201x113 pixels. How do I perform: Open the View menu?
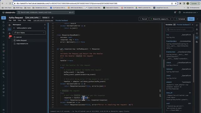point(19,20)
